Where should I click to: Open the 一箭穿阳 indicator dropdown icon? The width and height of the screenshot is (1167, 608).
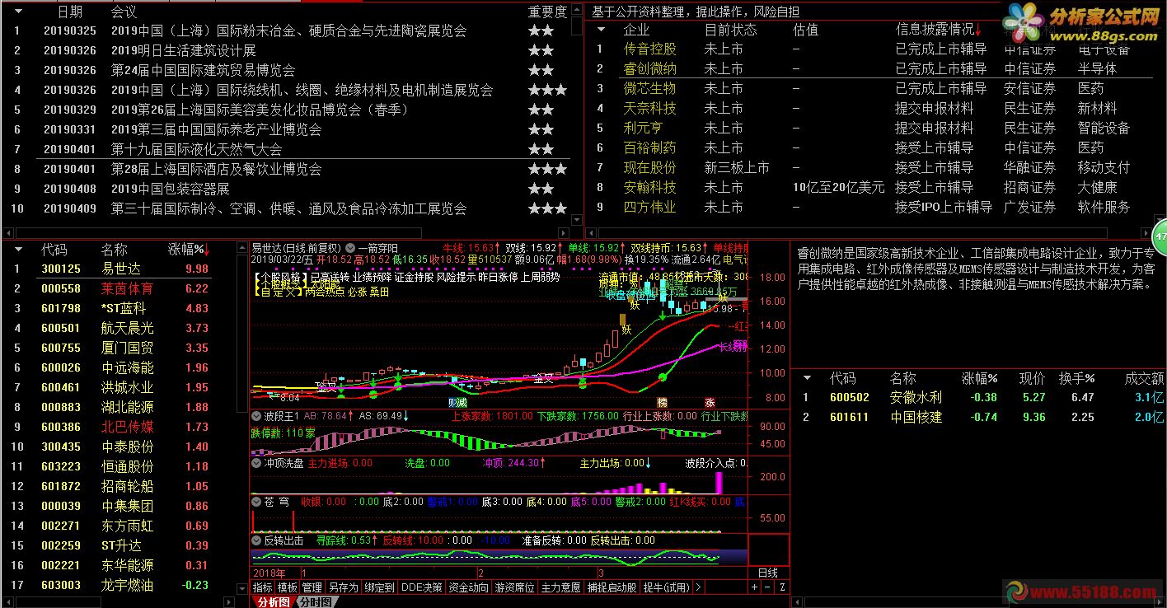351,248
